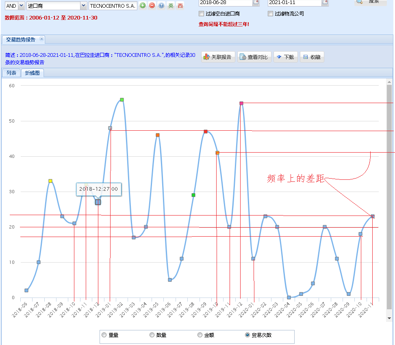Click the 收藏 save favorite button
This screenshot has width=395, height=345.
click(x=312, y=57)
